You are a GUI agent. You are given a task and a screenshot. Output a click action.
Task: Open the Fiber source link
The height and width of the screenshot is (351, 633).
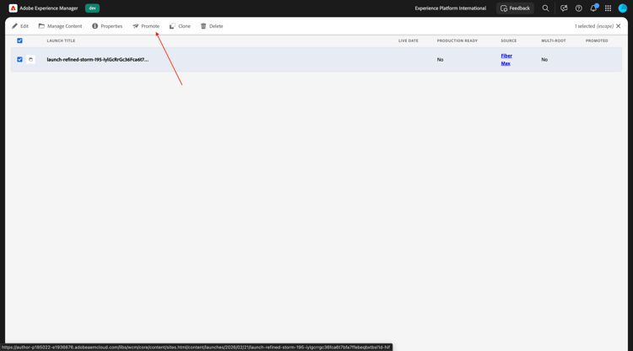[506, 56]
